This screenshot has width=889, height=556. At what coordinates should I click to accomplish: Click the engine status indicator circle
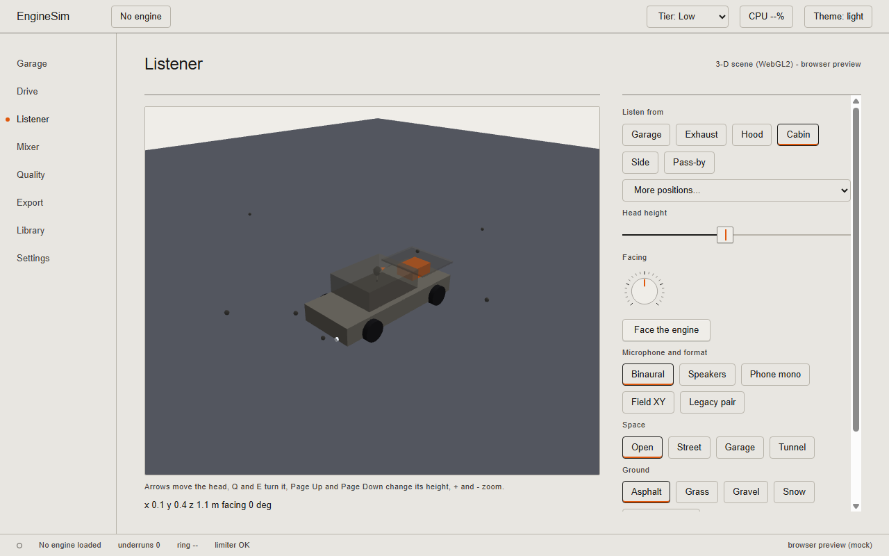pyautogui.click(x=19, y=546)
